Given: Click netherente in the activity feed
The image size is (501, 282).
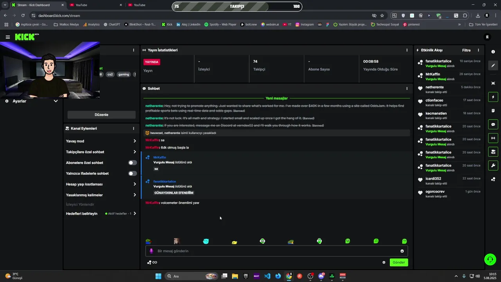Looking at the screenshot, I should coord(434,87).
